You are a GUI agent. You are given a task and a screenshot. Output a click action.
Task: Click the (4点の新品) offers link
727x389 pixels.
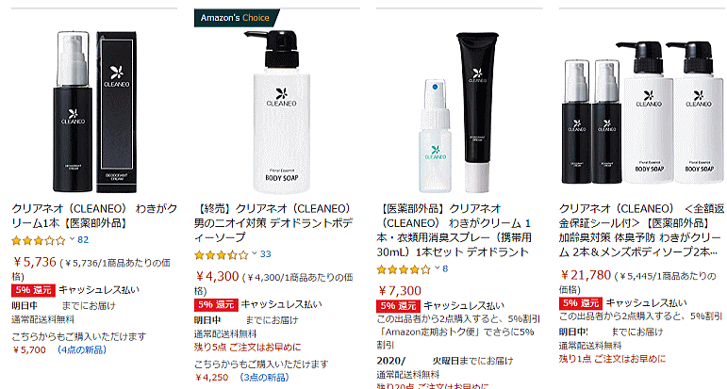pyautogui.click(x=81, y=350)
